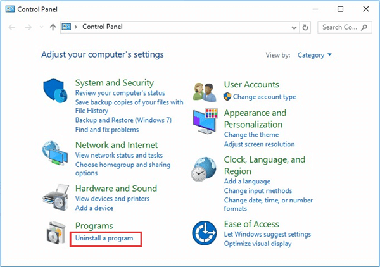Click the Control Panel title bar icon
This screenshot has width=380, height=267.
point(10,9)
